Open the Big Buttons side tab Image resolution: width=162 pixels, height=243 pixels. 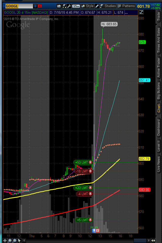pyautogui.click(x=159, y=91)
